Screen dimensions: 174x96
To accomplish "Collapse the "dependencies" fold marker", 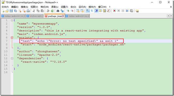I will point(12,58).
